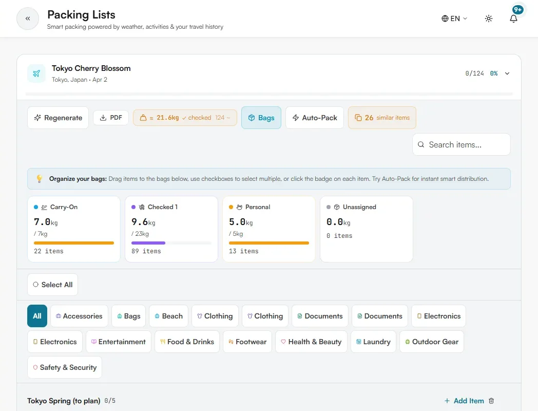Click the Personal bag hand icon

click(239, 207)
